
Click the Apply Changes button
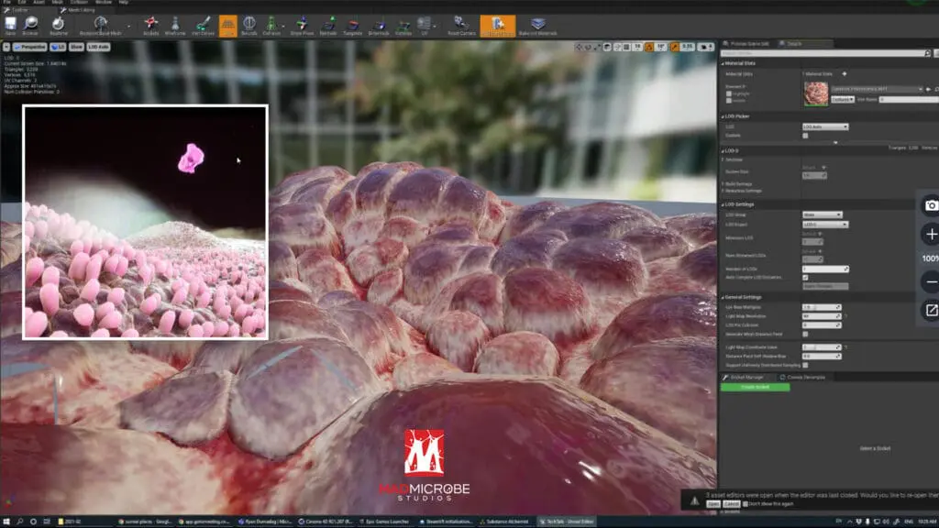[x=825, y=287]
